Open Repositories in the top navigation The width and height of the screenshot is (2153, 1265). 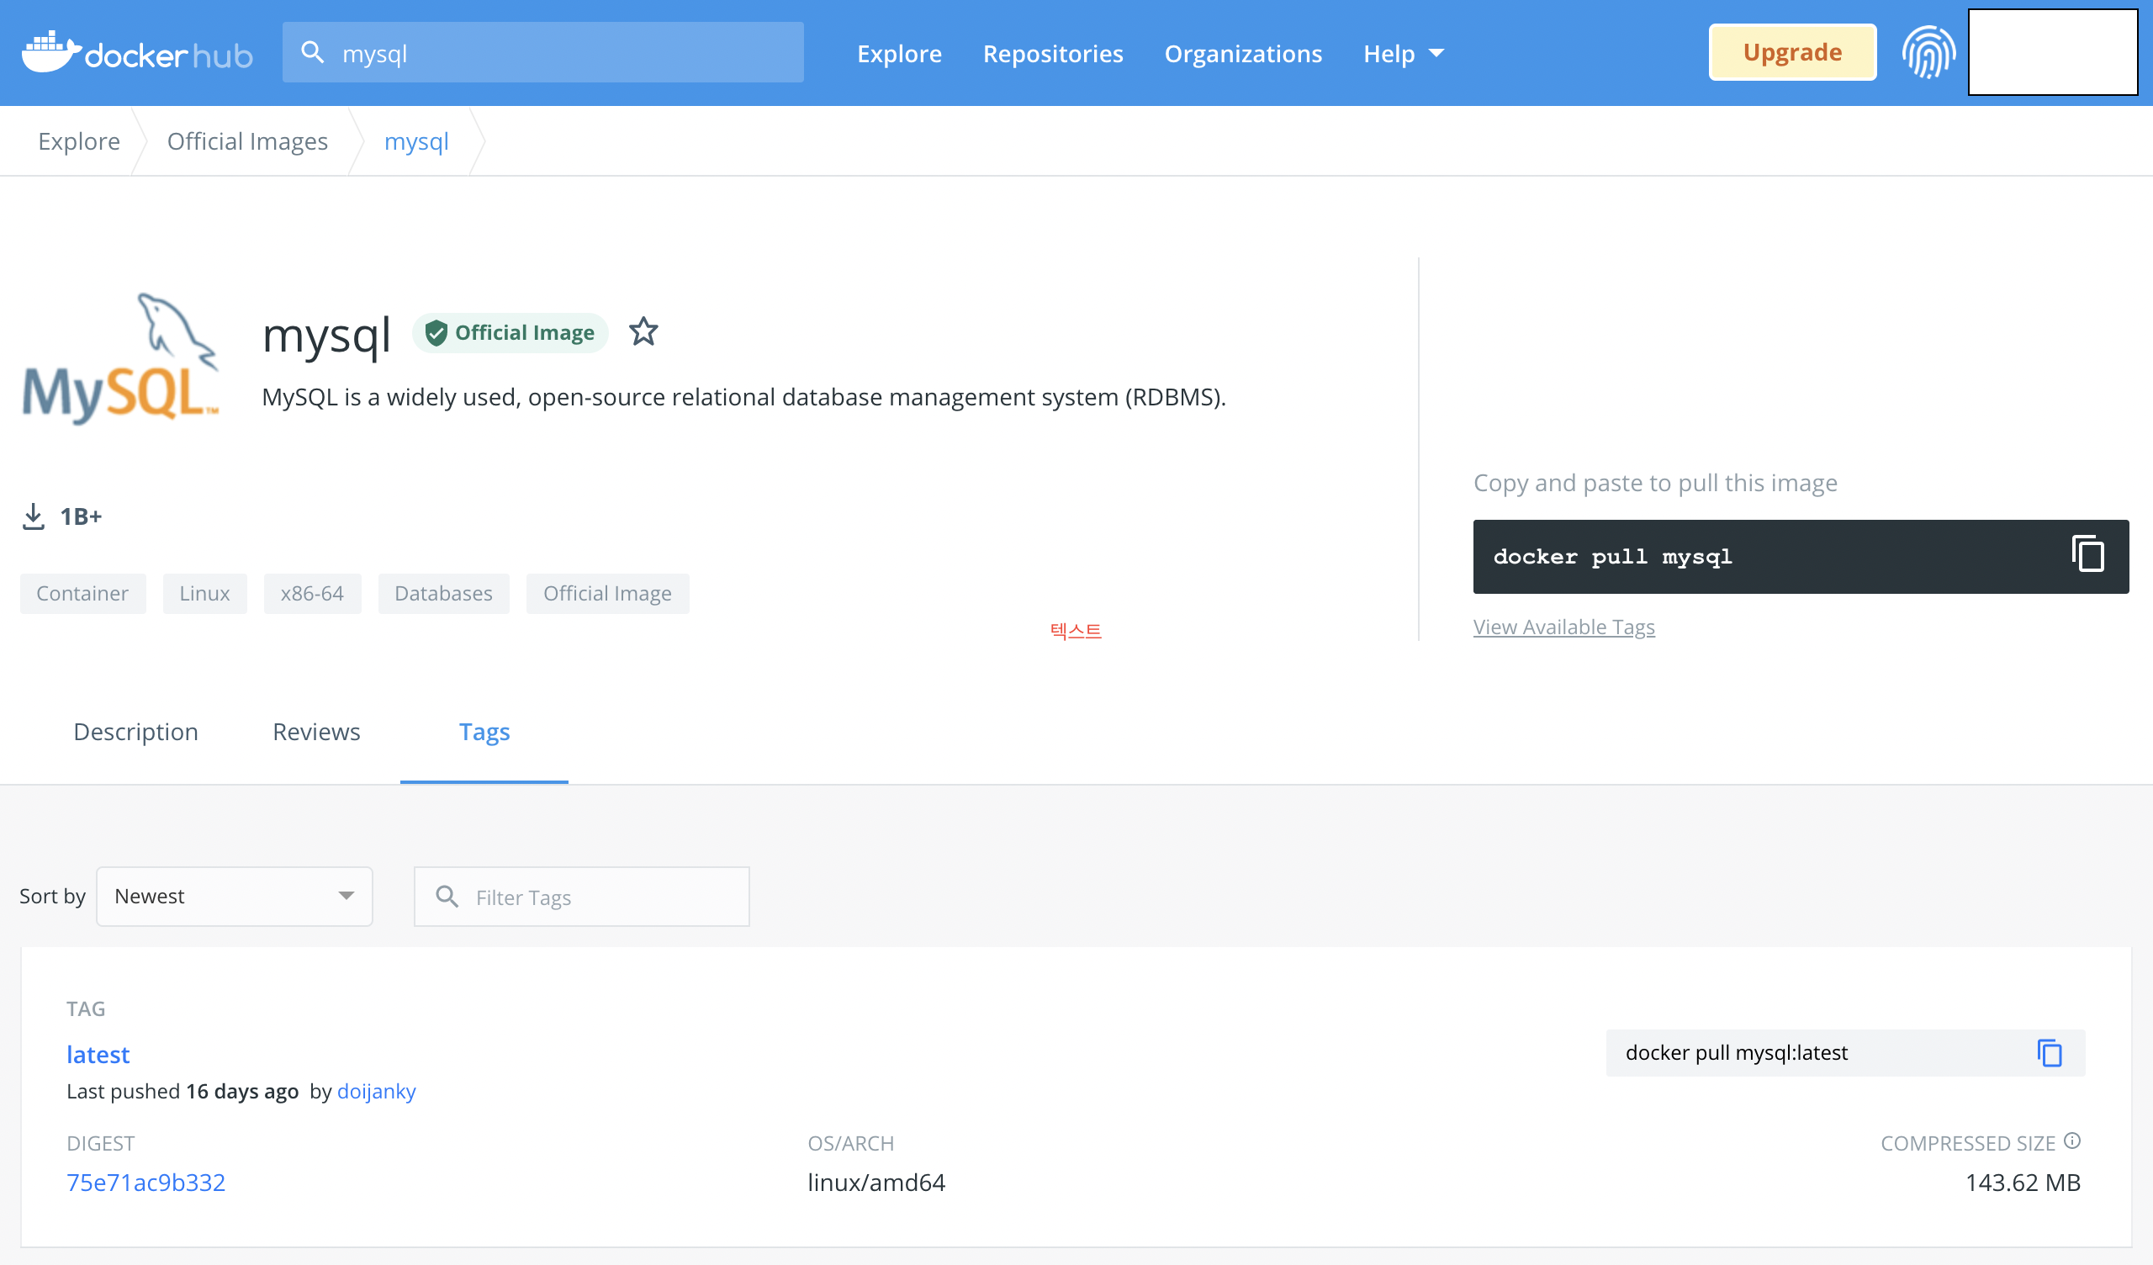click(1053, 54)
